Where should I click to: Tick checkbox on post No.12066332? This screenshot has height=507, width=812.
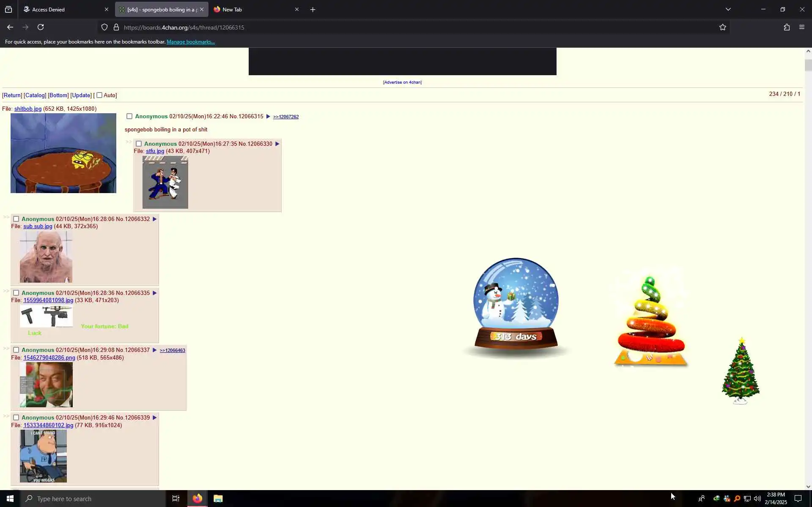pyautogui.click(x=16, y=219)
